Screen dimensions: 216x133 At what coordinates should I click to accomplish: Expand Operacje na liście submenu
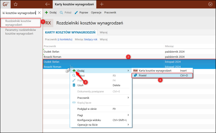click(x=101, y=125)
